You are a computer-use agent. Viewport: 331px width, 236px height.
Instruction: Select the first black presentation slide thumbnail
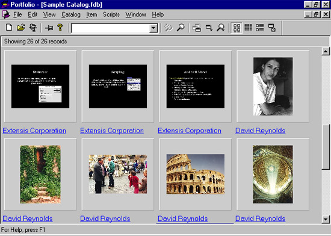[x=40, y=86]
